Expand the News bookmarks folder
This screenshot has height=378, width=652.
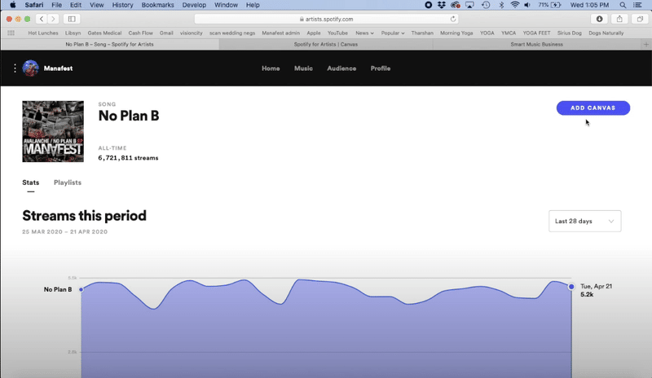(x=364, y=33)
